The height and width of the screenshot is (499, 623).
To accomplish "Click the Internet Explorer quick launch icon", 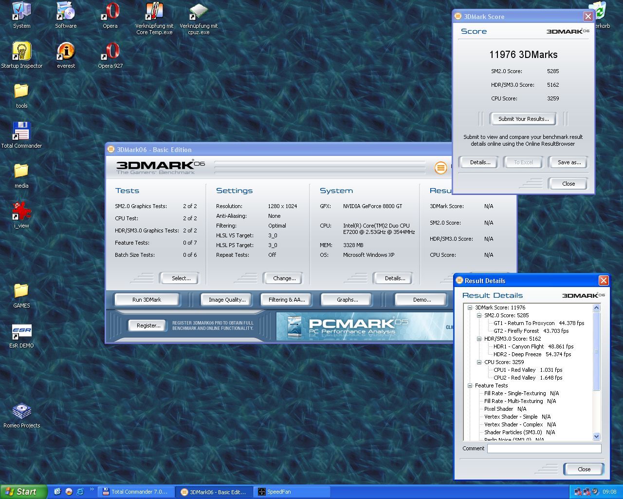I will 80,492.
